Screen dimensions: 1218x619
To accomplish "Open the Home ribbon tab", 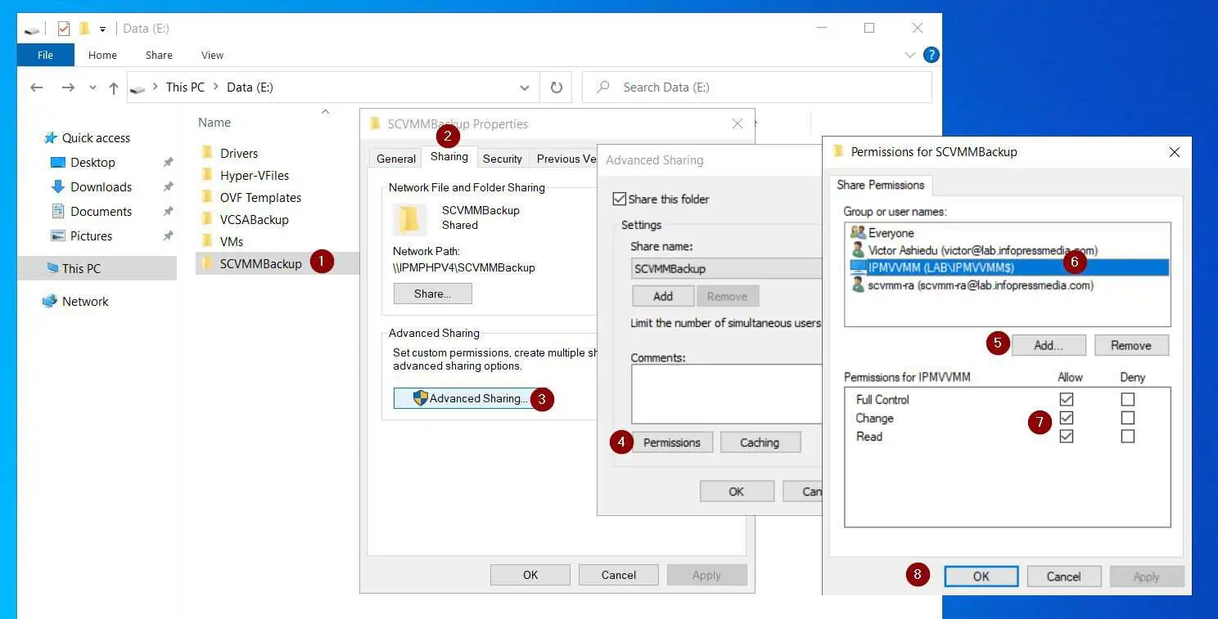I will tap(102, 55).
